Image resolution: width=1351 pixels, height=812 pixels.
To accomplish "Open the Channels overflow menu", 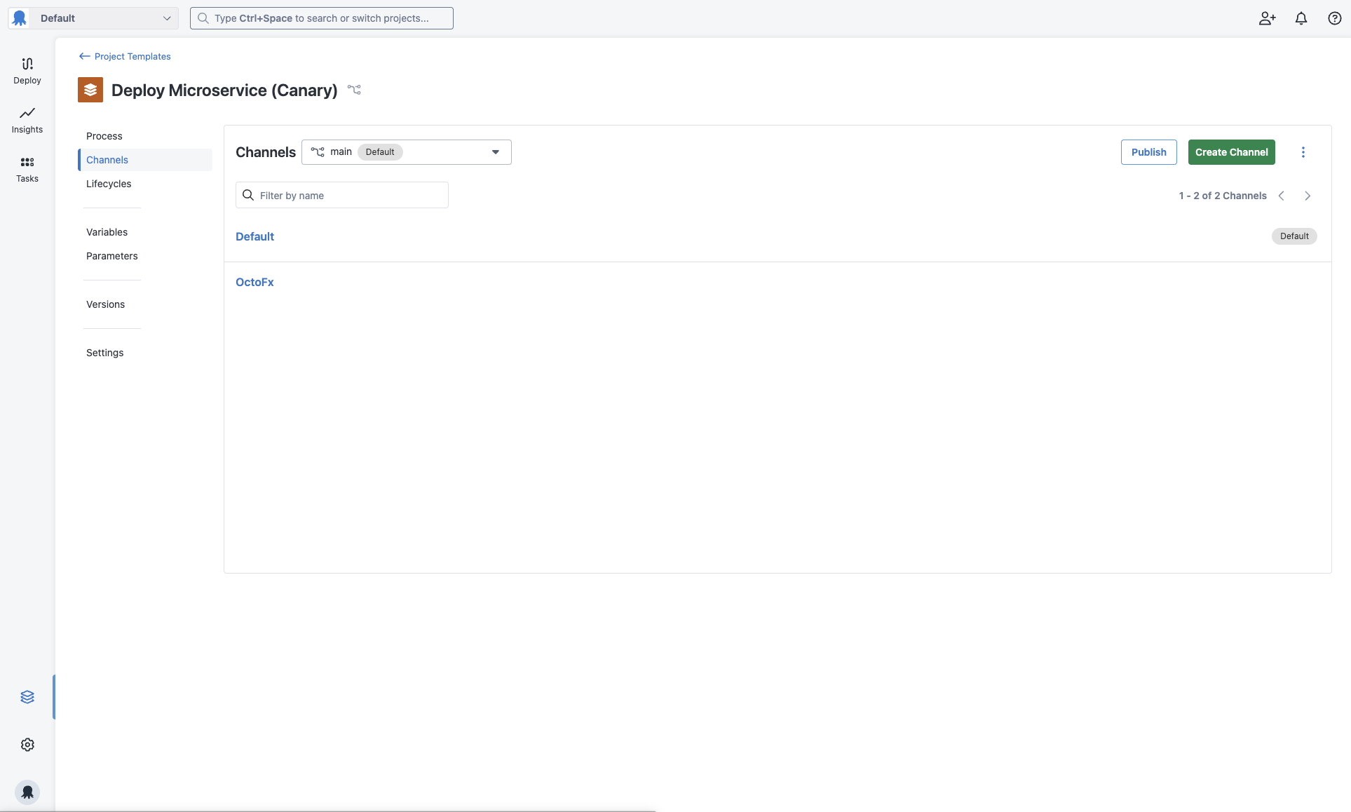I will tap(1303, 152).
